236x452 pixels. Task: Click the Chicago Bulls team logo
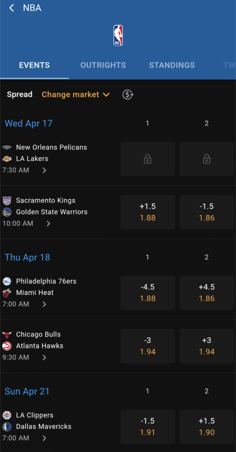click(x=7, y=334)
